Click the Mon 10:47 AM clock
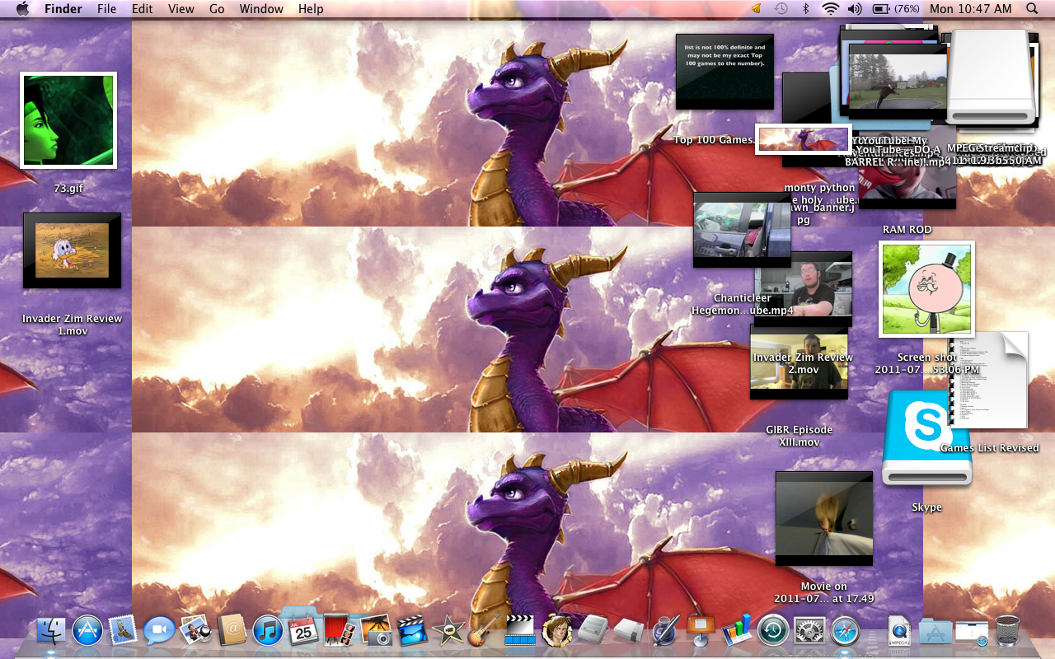The image size is (1055, 659). pos(970,9)
